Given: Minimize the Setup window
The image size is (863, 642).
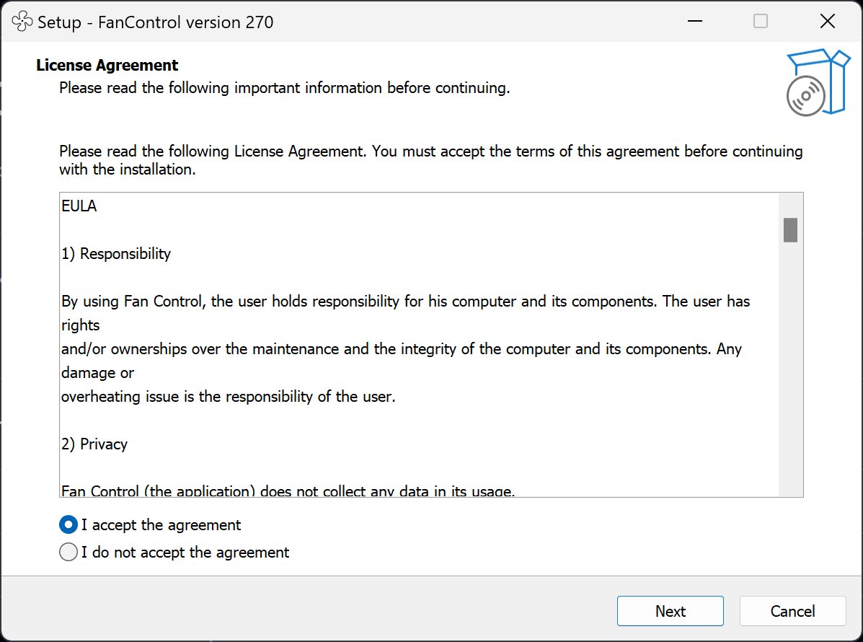Looking at the screenshot, I should (x=694, y=22).
